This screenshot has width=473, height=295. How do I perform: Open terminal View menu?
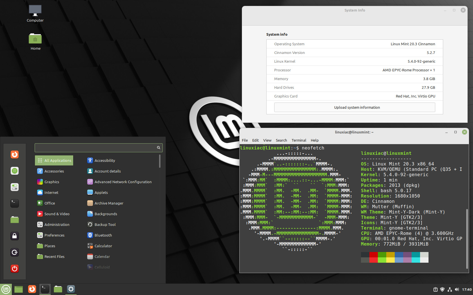[267, 140]
